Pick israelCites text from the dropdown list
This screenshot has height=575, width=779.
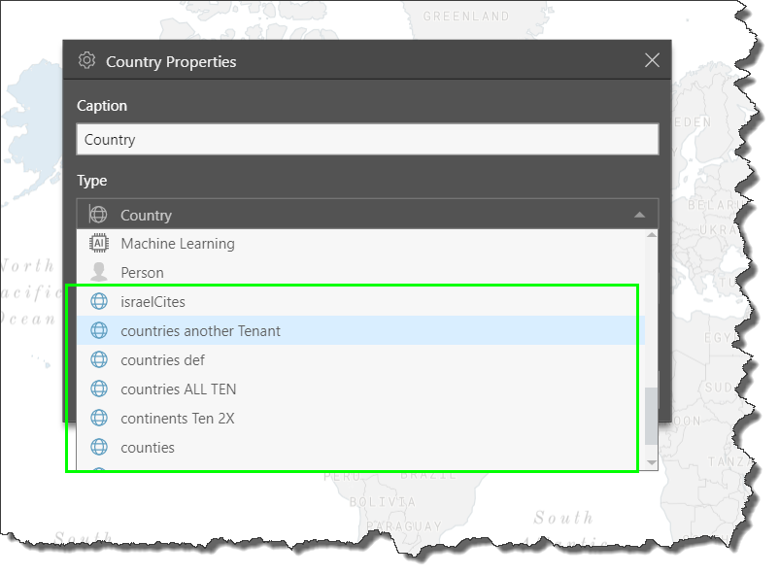point(152,302)
